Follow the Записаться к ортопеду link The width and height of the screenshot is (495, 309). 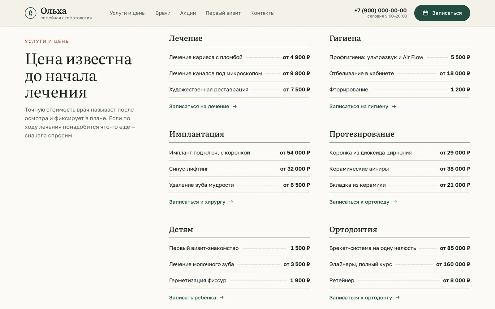pos(359,202)
